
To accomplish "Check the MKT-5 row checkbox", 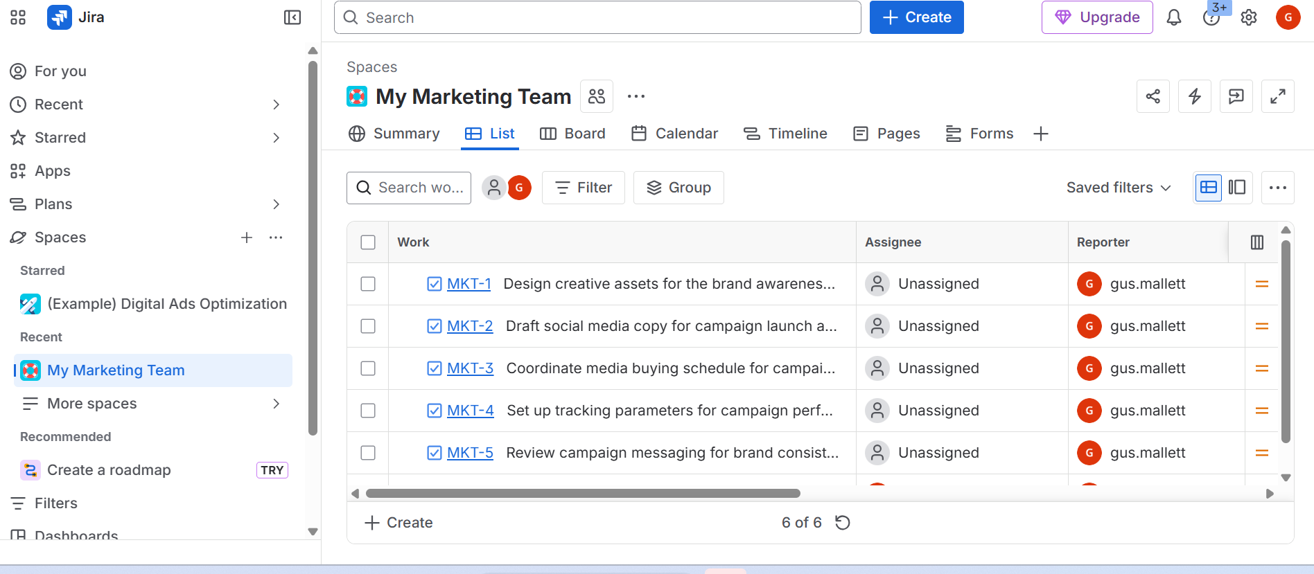I will click(x=368, y=453).
